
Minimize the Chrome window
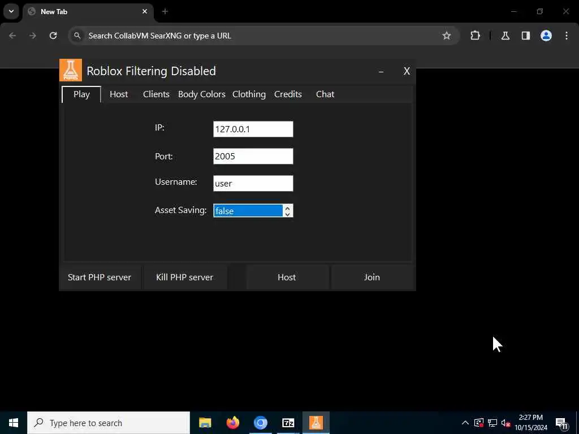[513, 11]
